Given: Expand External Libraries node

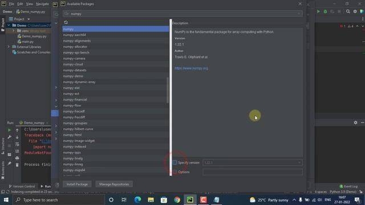Looking at the screenshot, I should [9, 47].
